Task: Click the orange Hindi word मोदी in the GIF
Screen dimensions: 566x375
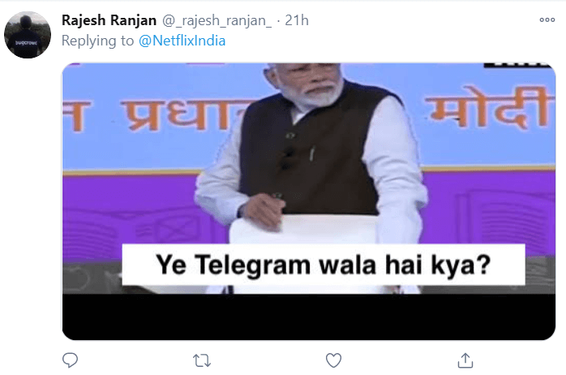Action: pos(489,107)
